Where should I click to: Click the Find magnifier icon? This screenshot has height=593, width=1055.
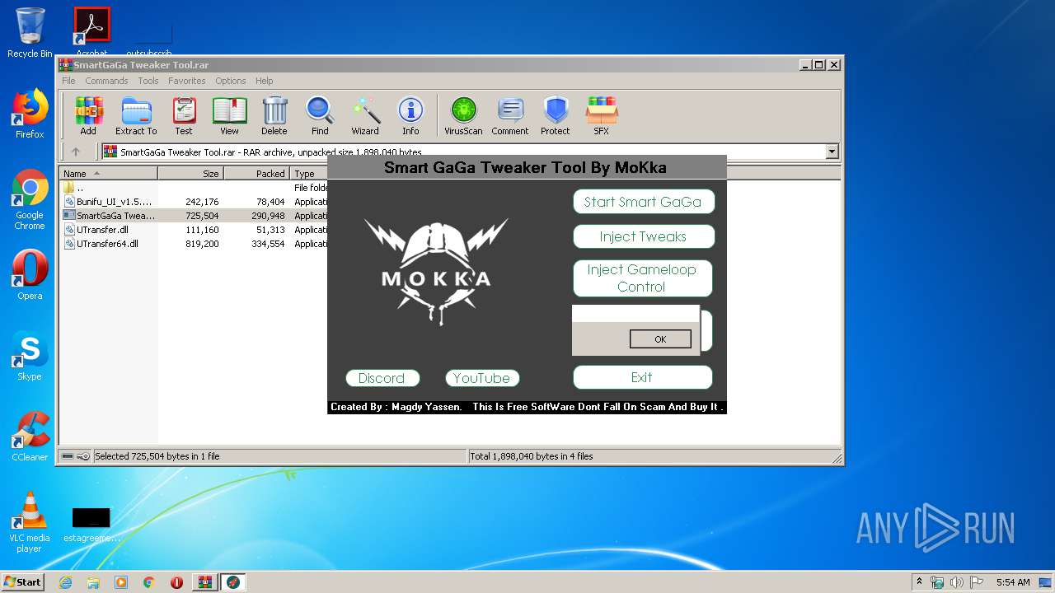click(320, 115)
